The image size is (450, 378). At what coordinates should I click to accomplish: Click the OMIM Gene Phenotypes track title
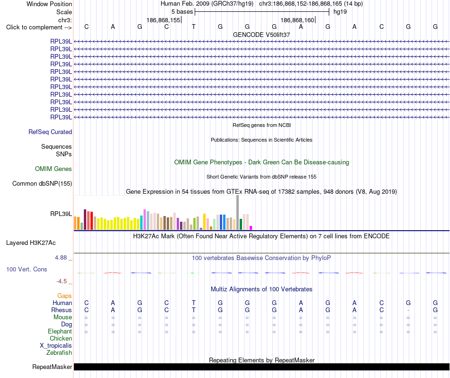(x=261, y=162)
